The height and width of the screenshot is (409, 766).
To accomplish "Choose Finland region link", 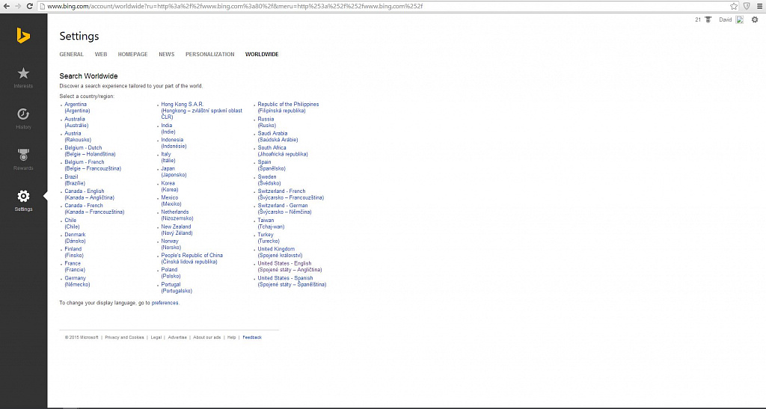I will (74, 252).
